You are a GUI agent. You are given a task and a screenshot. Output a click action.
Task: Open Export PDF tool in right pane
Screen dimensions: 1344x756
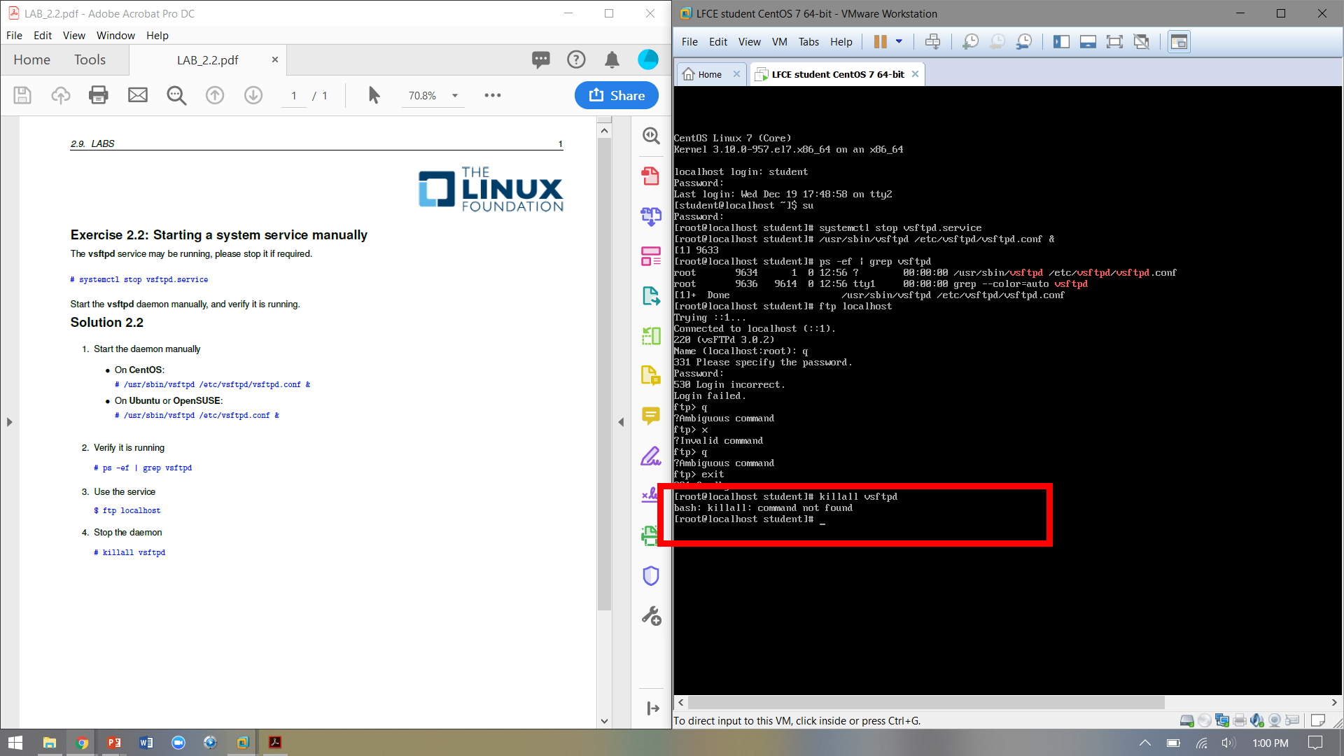651,296
